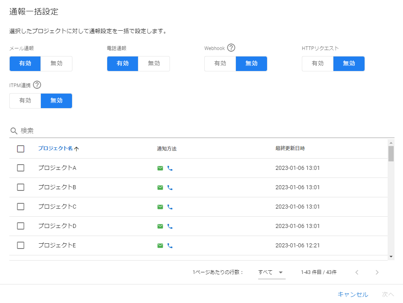Open the ITPM連携 help icon
403x303 pixels.
coord(37,85)
